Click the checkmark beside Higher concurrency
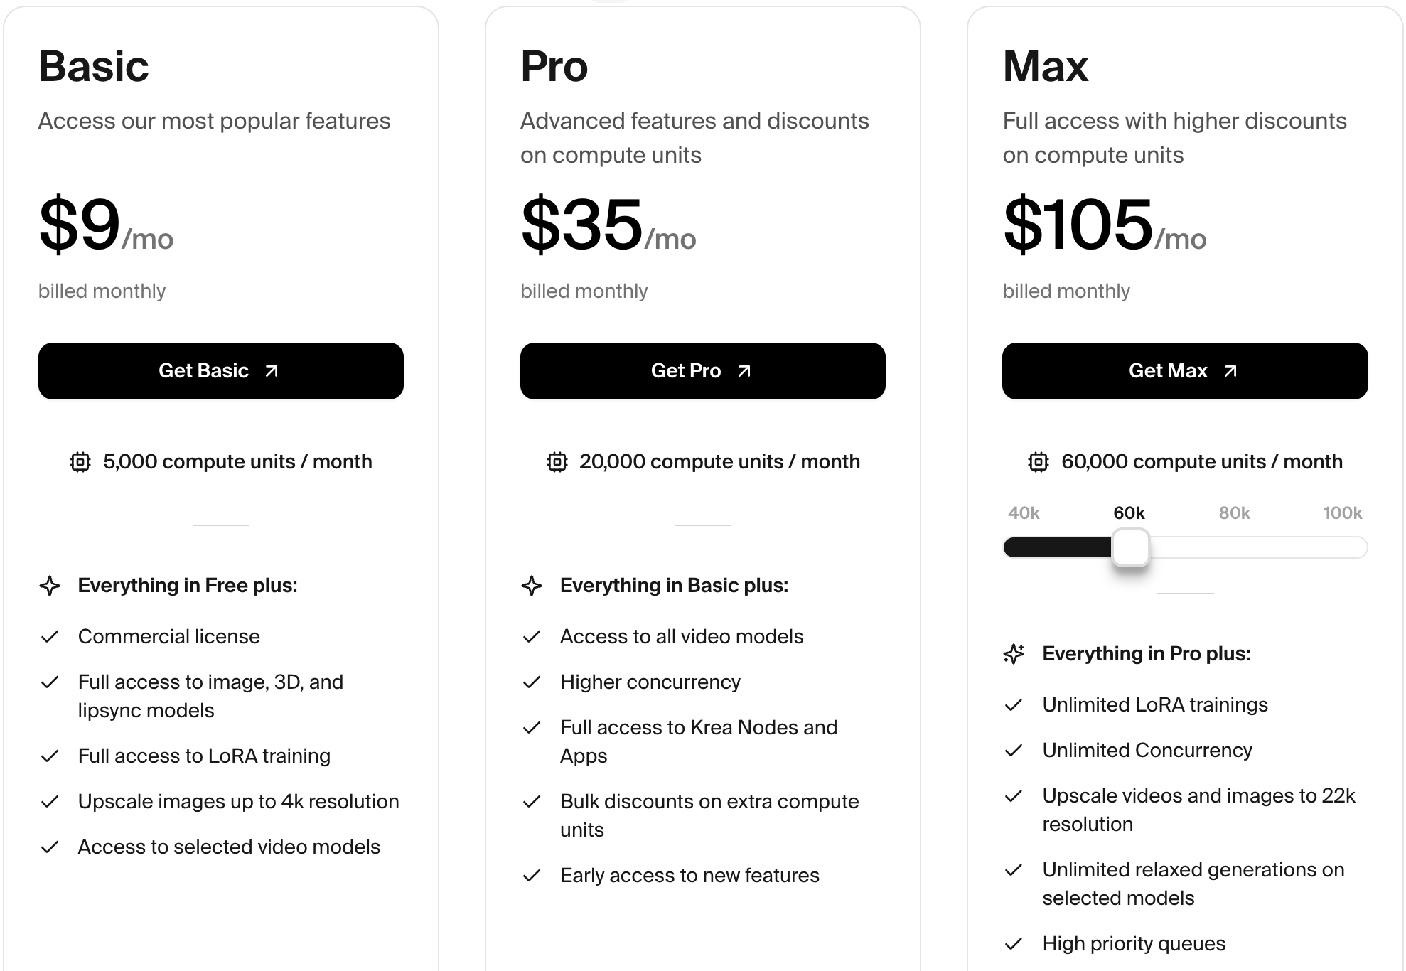 tap(532, 682)
